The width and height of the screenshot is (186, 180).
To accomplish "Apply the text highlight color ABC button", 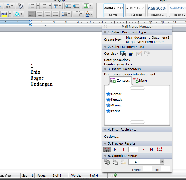I will click(4, 14).
